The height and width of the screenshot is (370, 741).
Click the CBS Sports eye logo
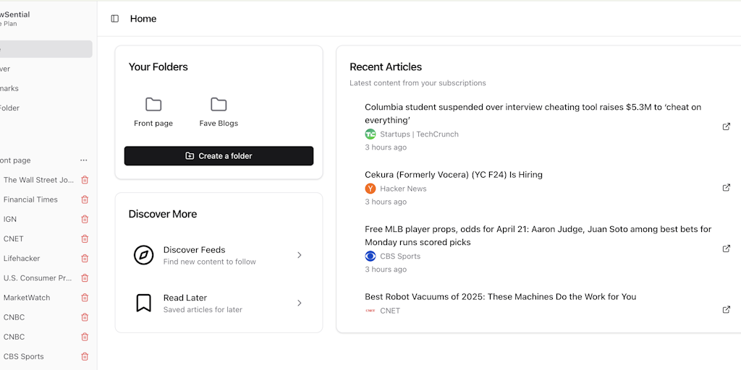pyautogui.click(x=370, y=257)
